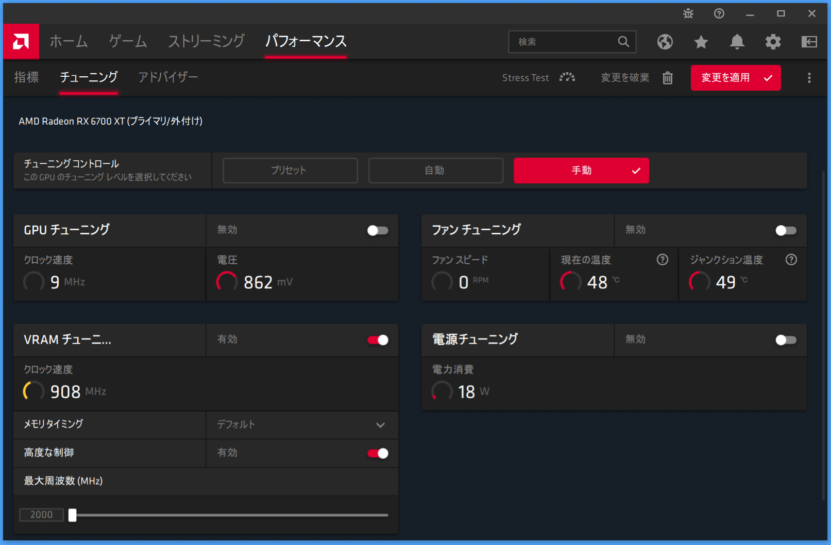Toggle the sidebar panel icon
Screen dimensions: 831x545
pos(809,42)
